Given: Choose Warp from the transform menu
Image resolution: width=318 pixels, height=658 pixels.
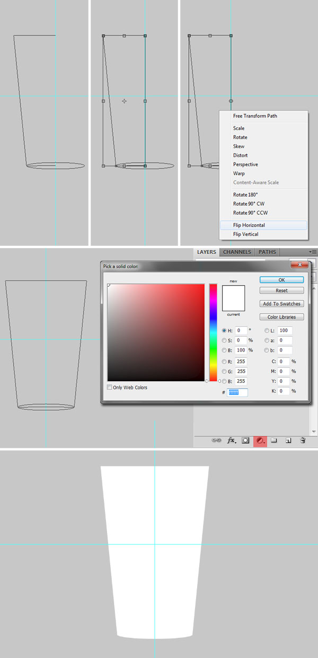Looking at the screenshot, I should (238, 174).
